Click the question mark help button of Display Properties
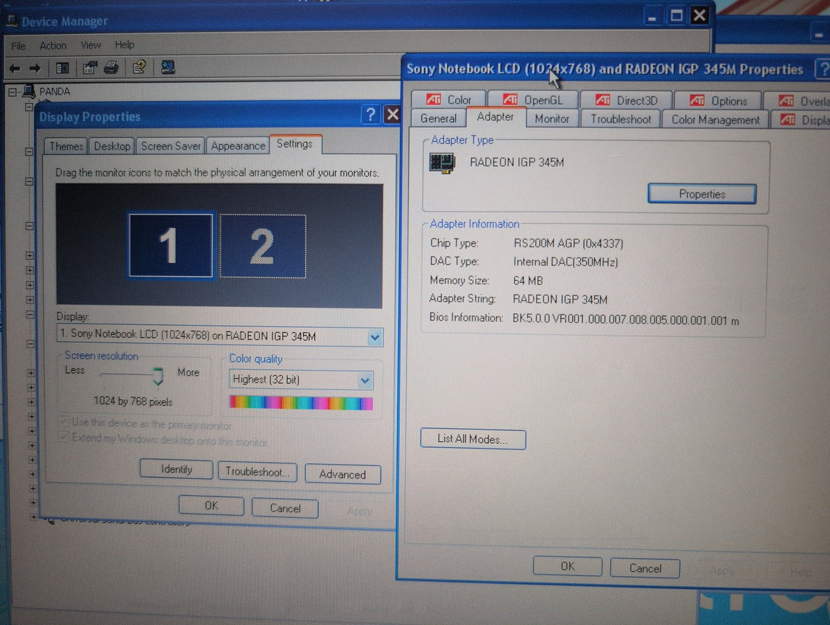The width and height of the screenshot is (830, 625). pos(371,114)
